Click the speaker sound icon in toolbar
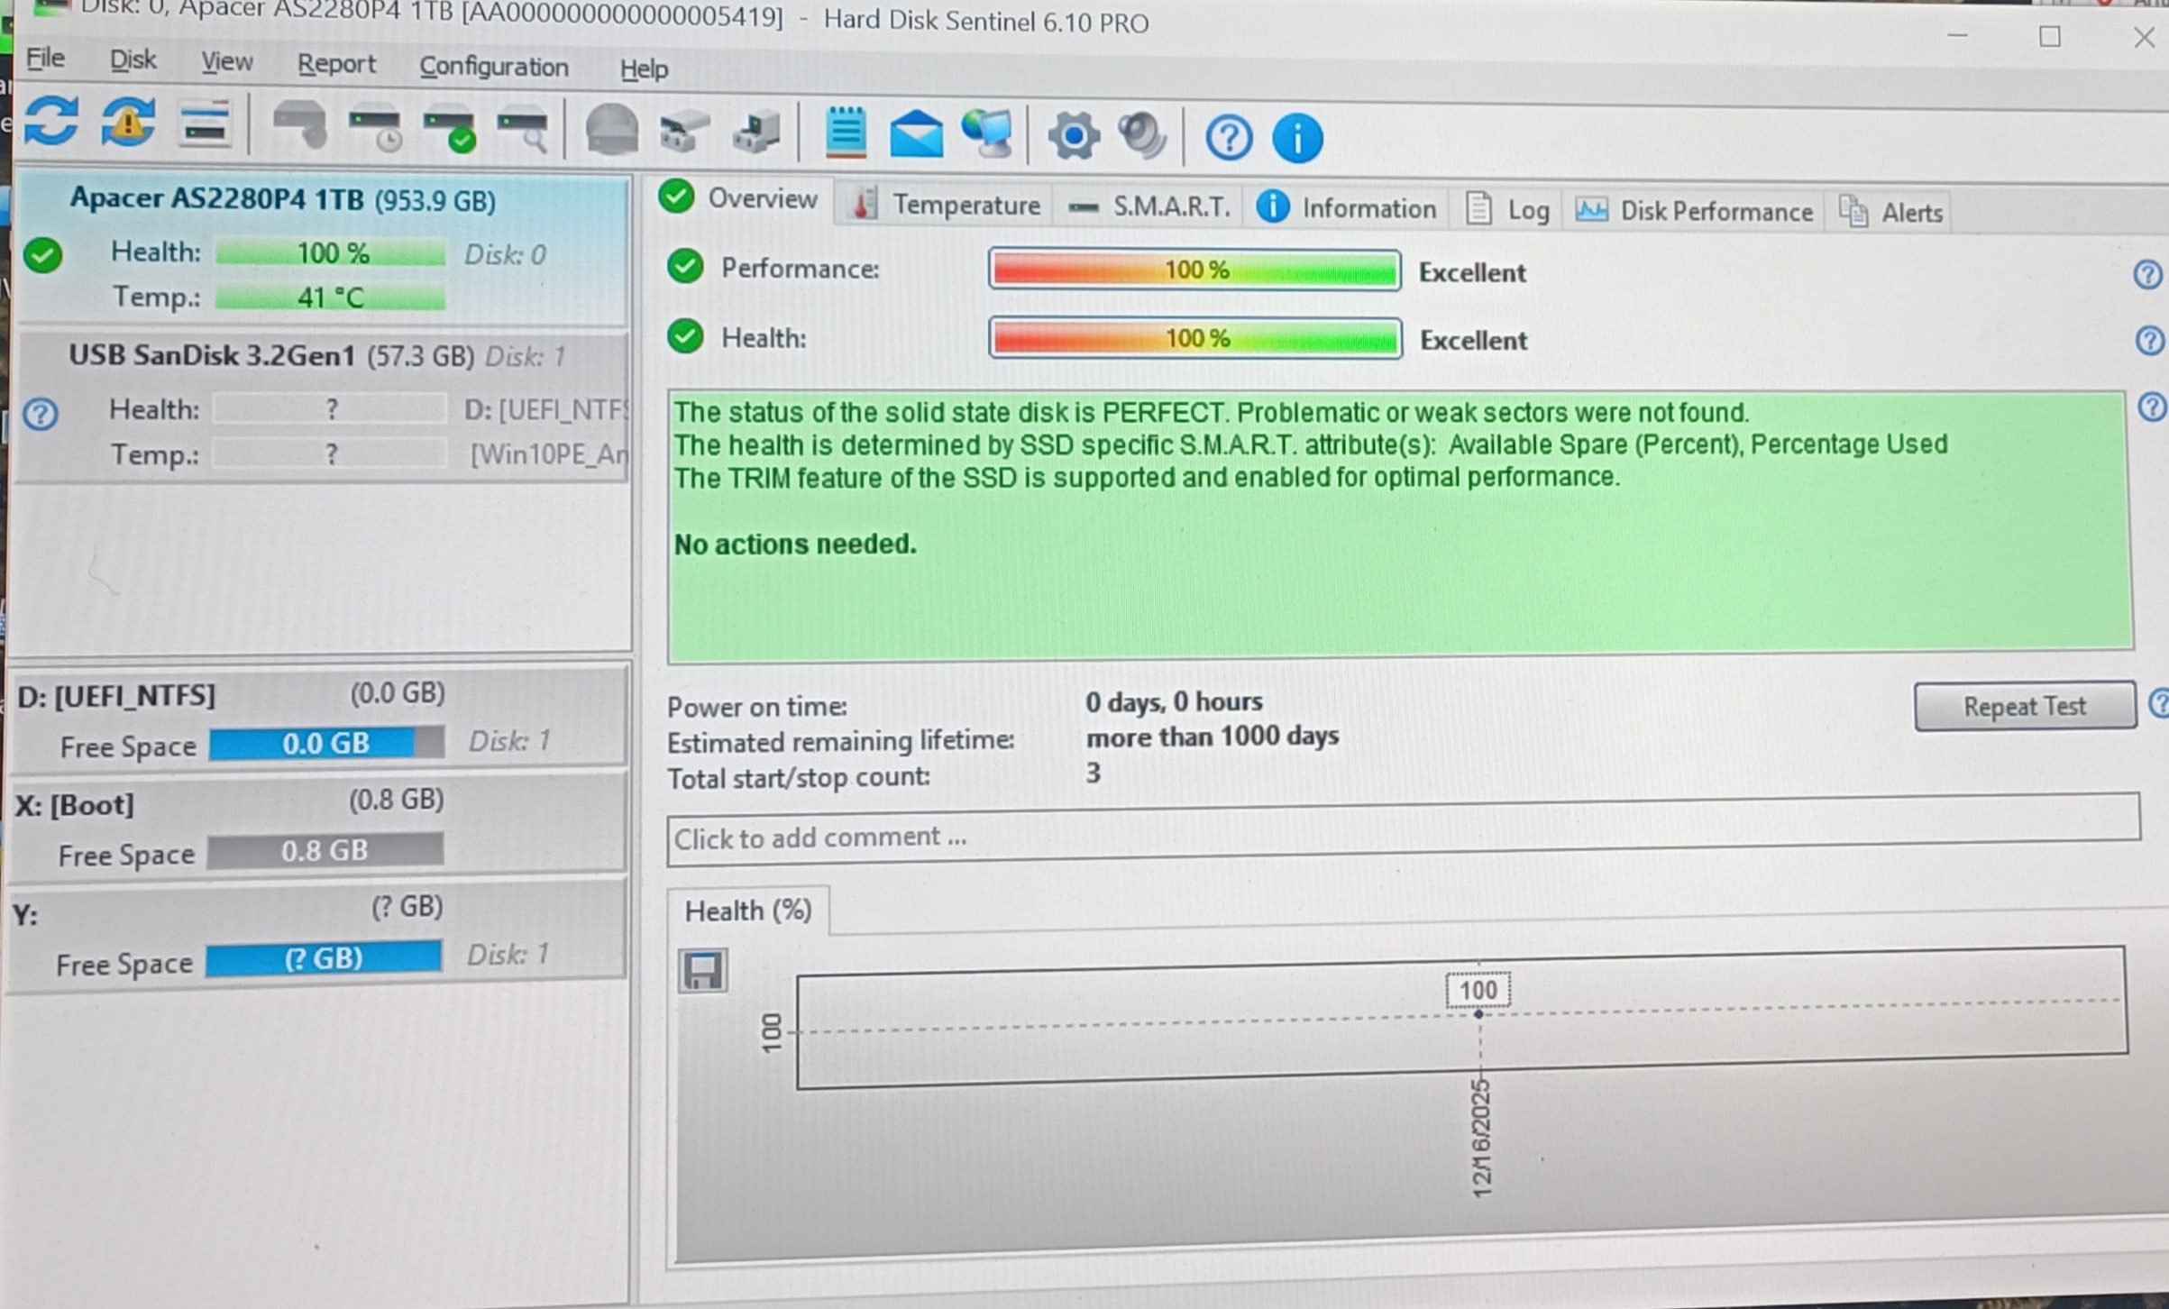The height and width of the screenshot is (1309, 2169). point(1142,136)
